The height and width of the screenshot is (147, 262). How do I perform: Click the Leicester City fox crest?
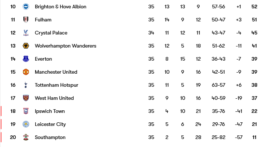coord(26,124)
